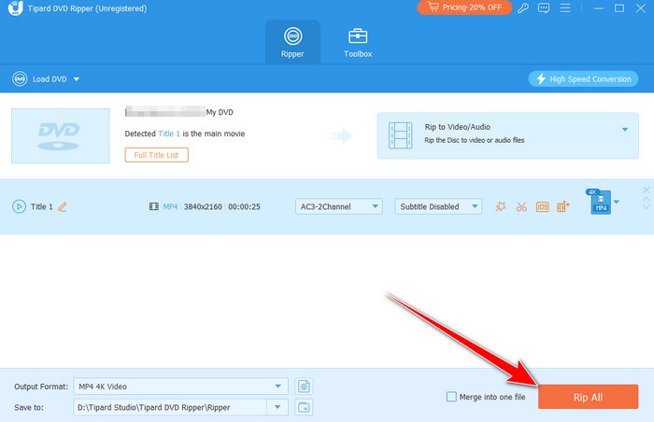Expand the Load DVD dropdown arrow
The height and width of the screenshot is (422, 654).
pyautogui.click(x=77, y=79)
